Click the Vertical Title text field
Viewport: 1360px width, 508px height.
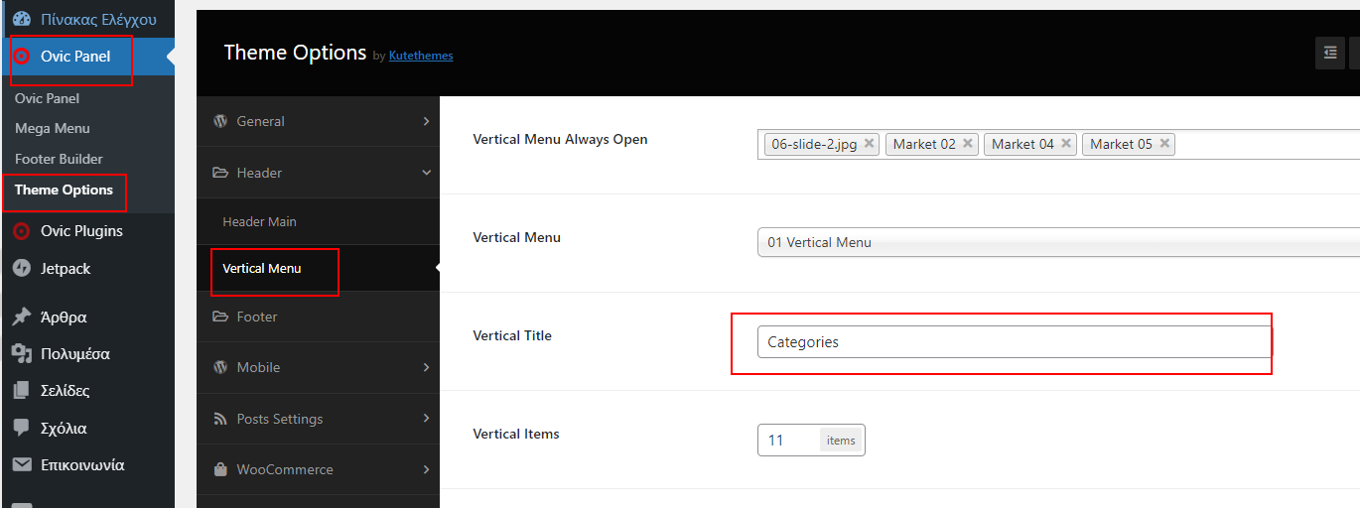1014,342
